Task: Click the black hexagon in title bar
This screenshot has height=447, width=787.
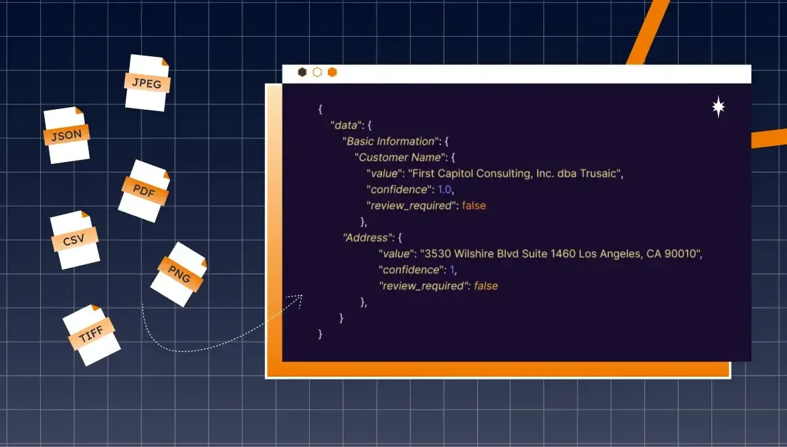Action: coord(302,72)
